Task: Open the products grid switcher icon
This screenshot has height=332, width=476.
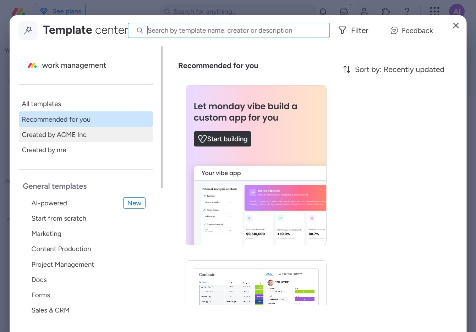Action: tap(434, 11)
